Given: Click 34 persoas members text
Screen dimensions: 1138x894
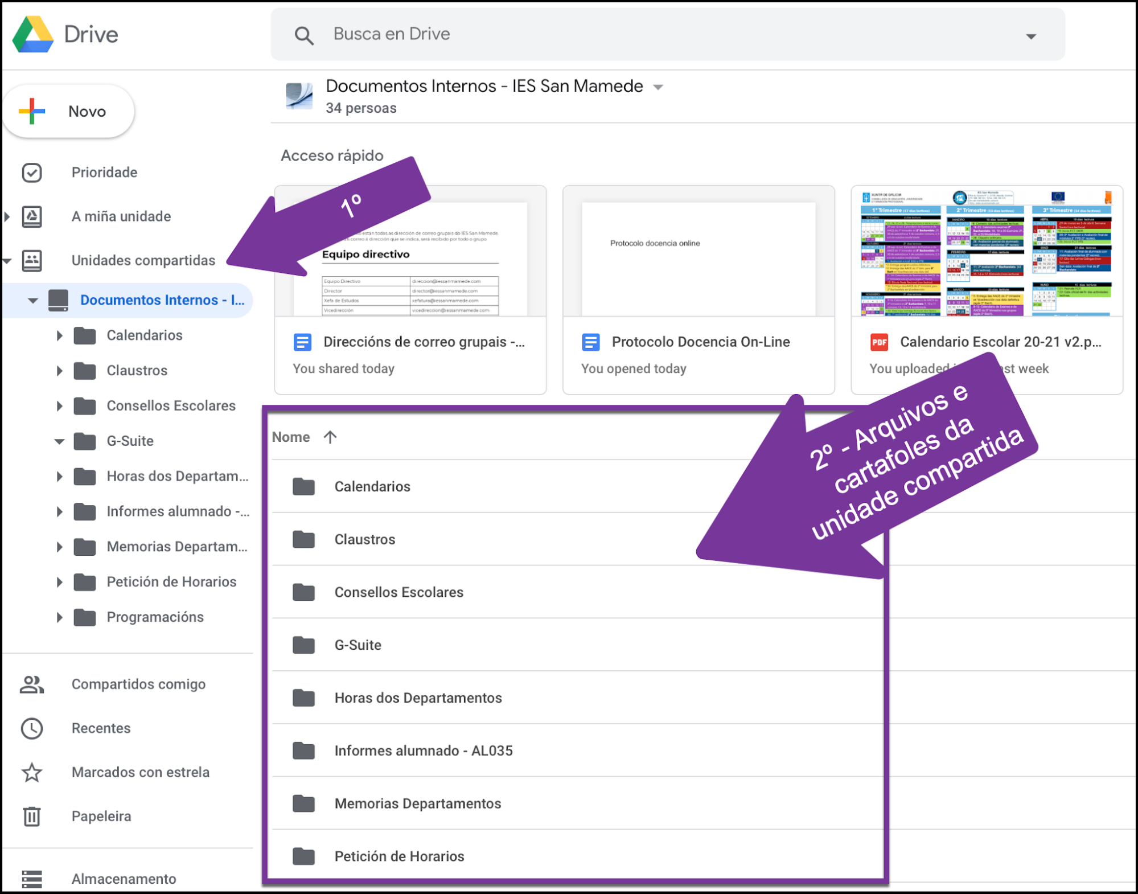Looking at the screenshot, I should [x=361, y=108].
